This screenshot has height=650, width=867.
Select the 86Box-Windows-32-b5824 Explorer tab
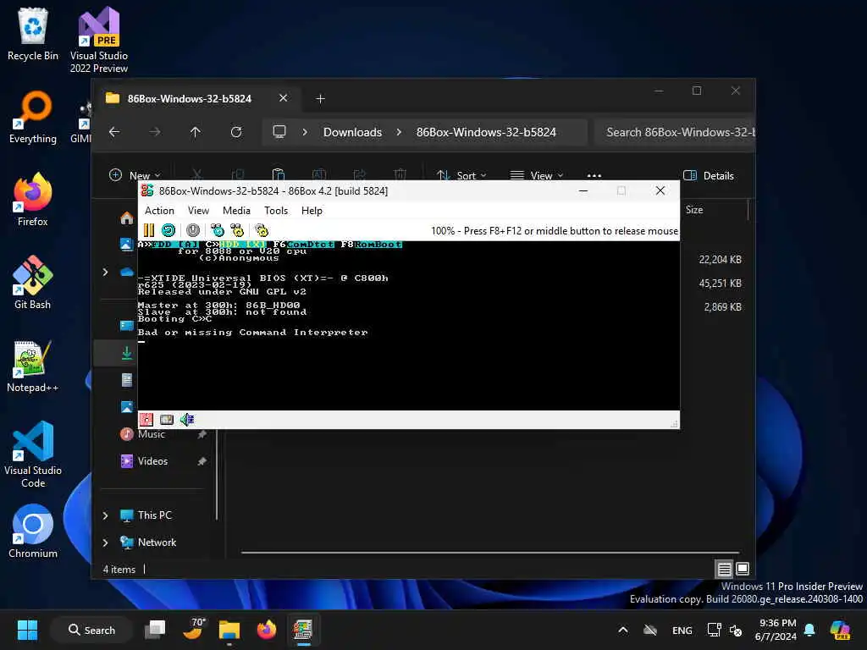point(190,98)
